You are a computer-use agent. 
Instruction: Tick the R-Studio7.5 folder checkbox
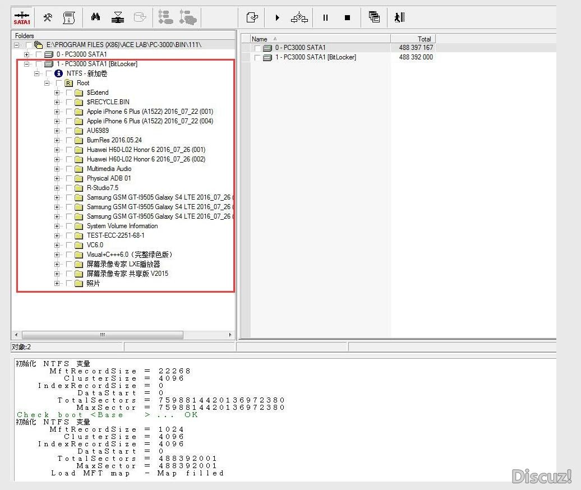(x=69, y=188)
